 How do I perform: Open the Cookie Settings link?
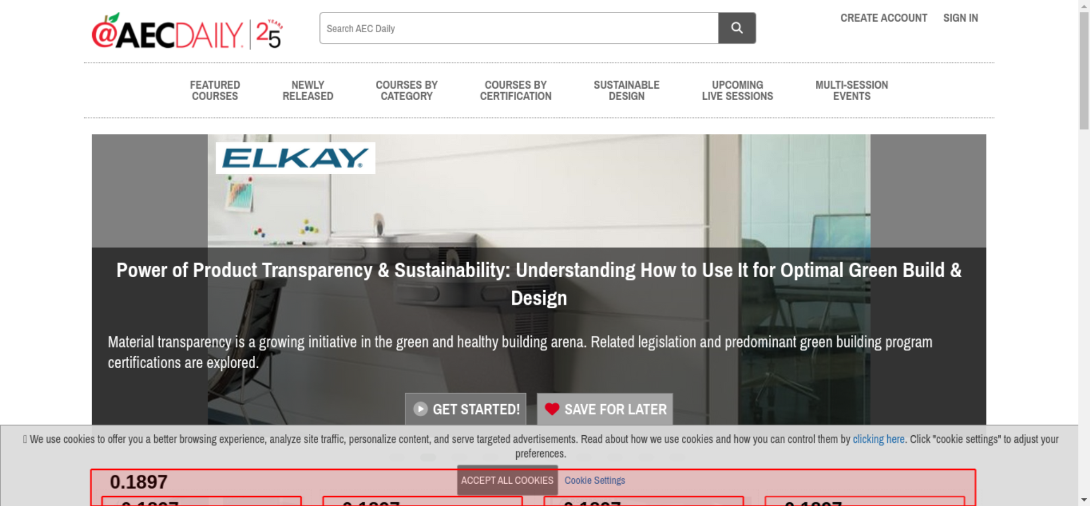click(x=595, y=480)
